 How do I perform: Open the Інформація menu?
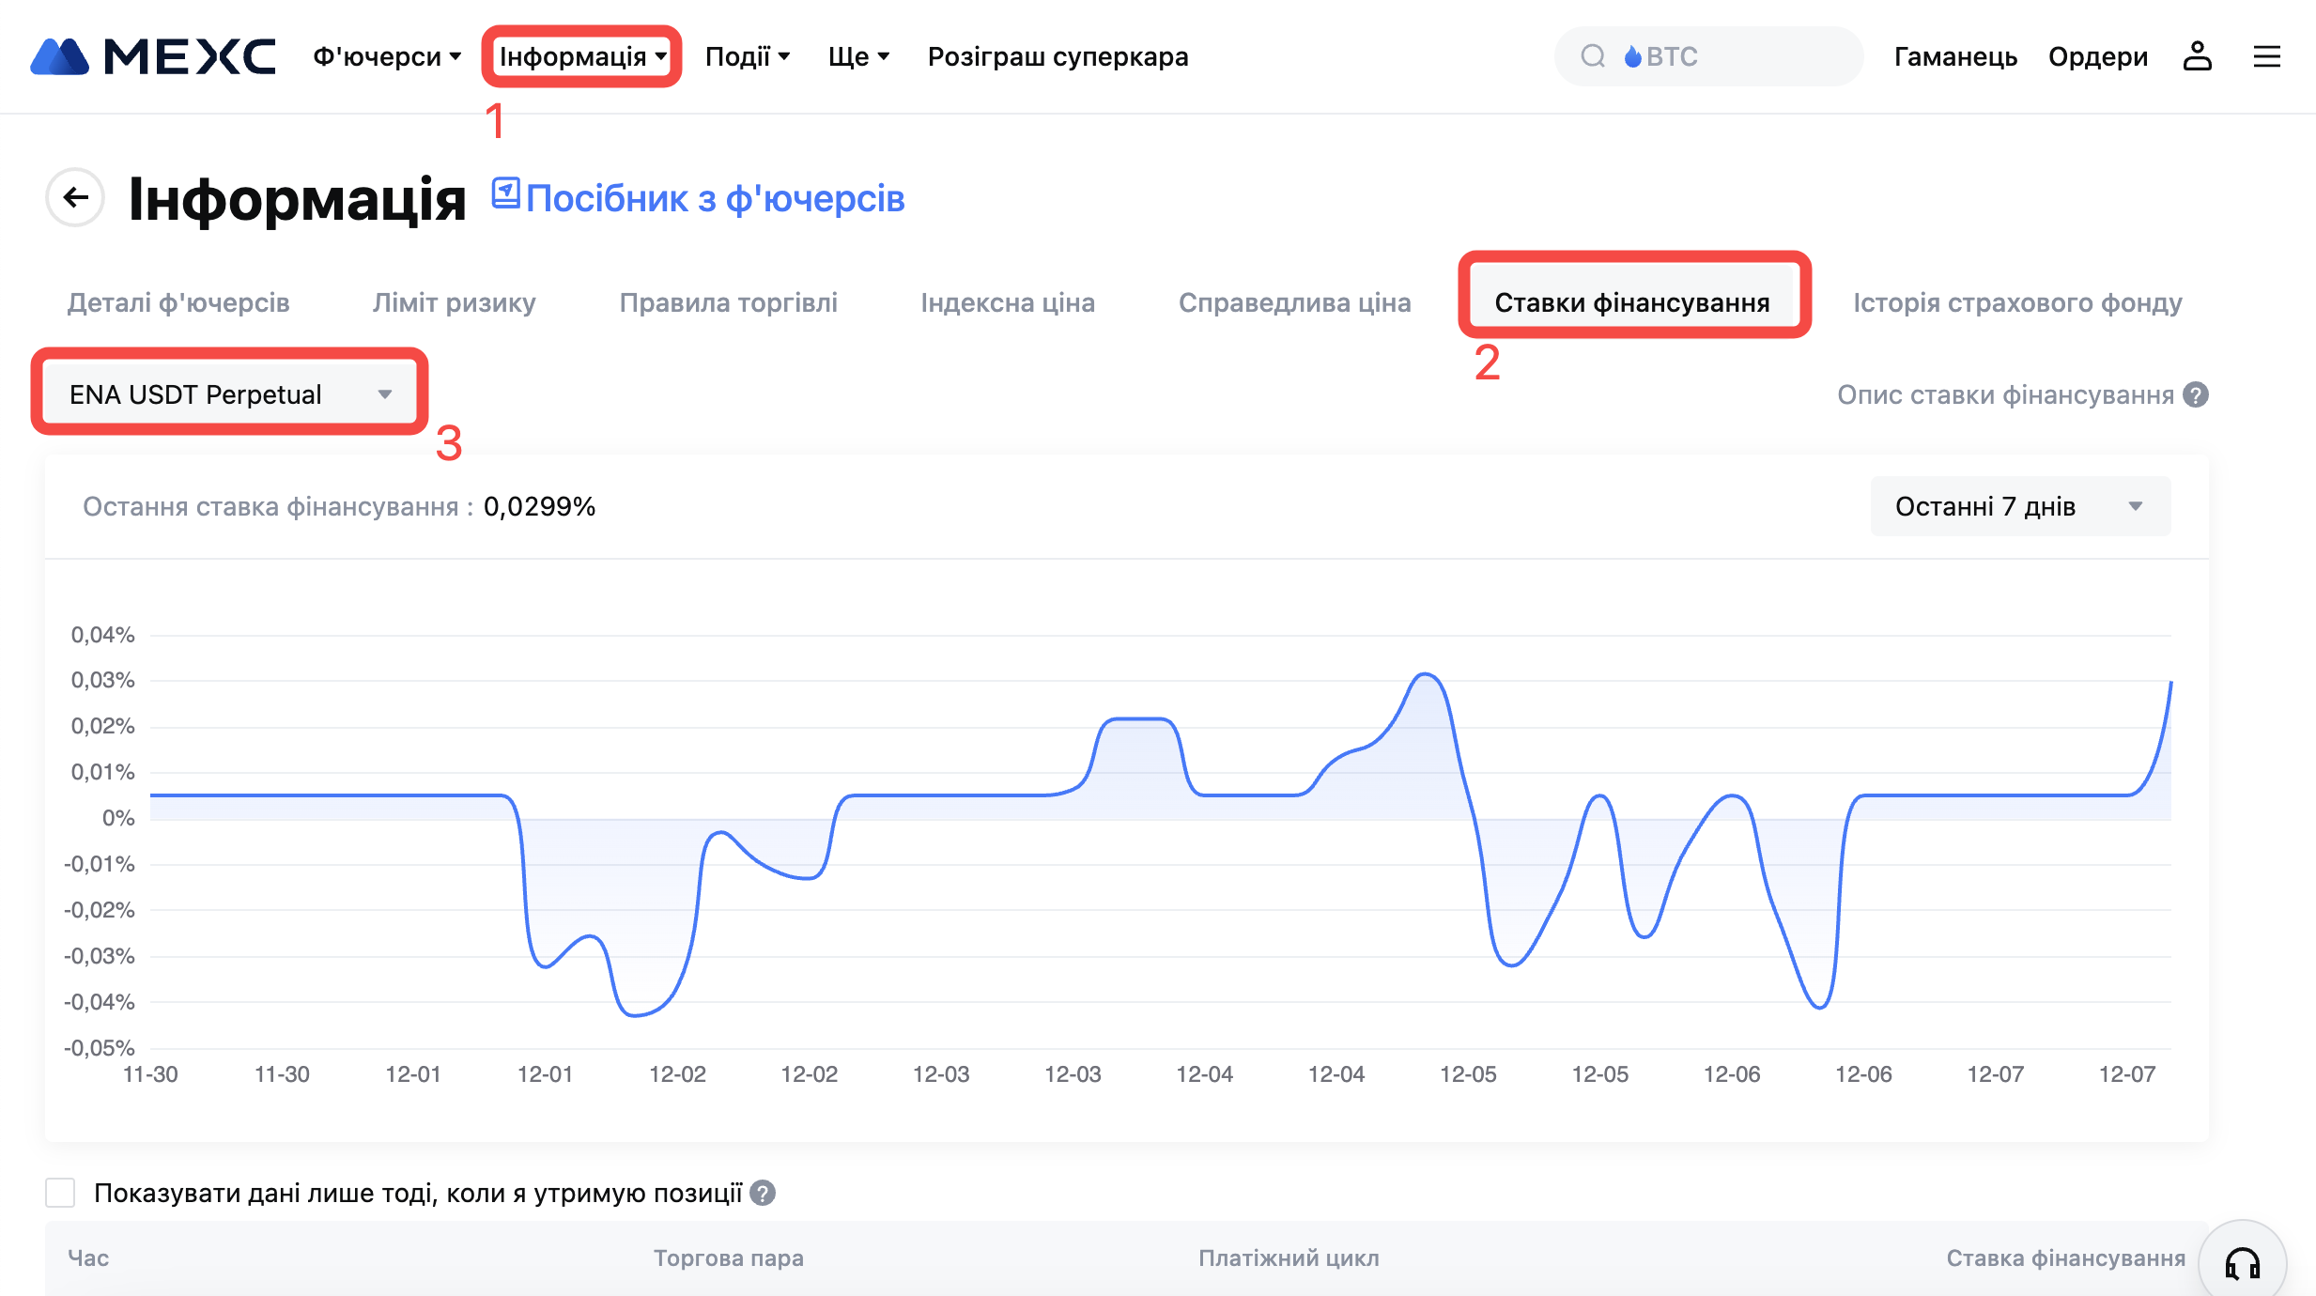point(581,56)
